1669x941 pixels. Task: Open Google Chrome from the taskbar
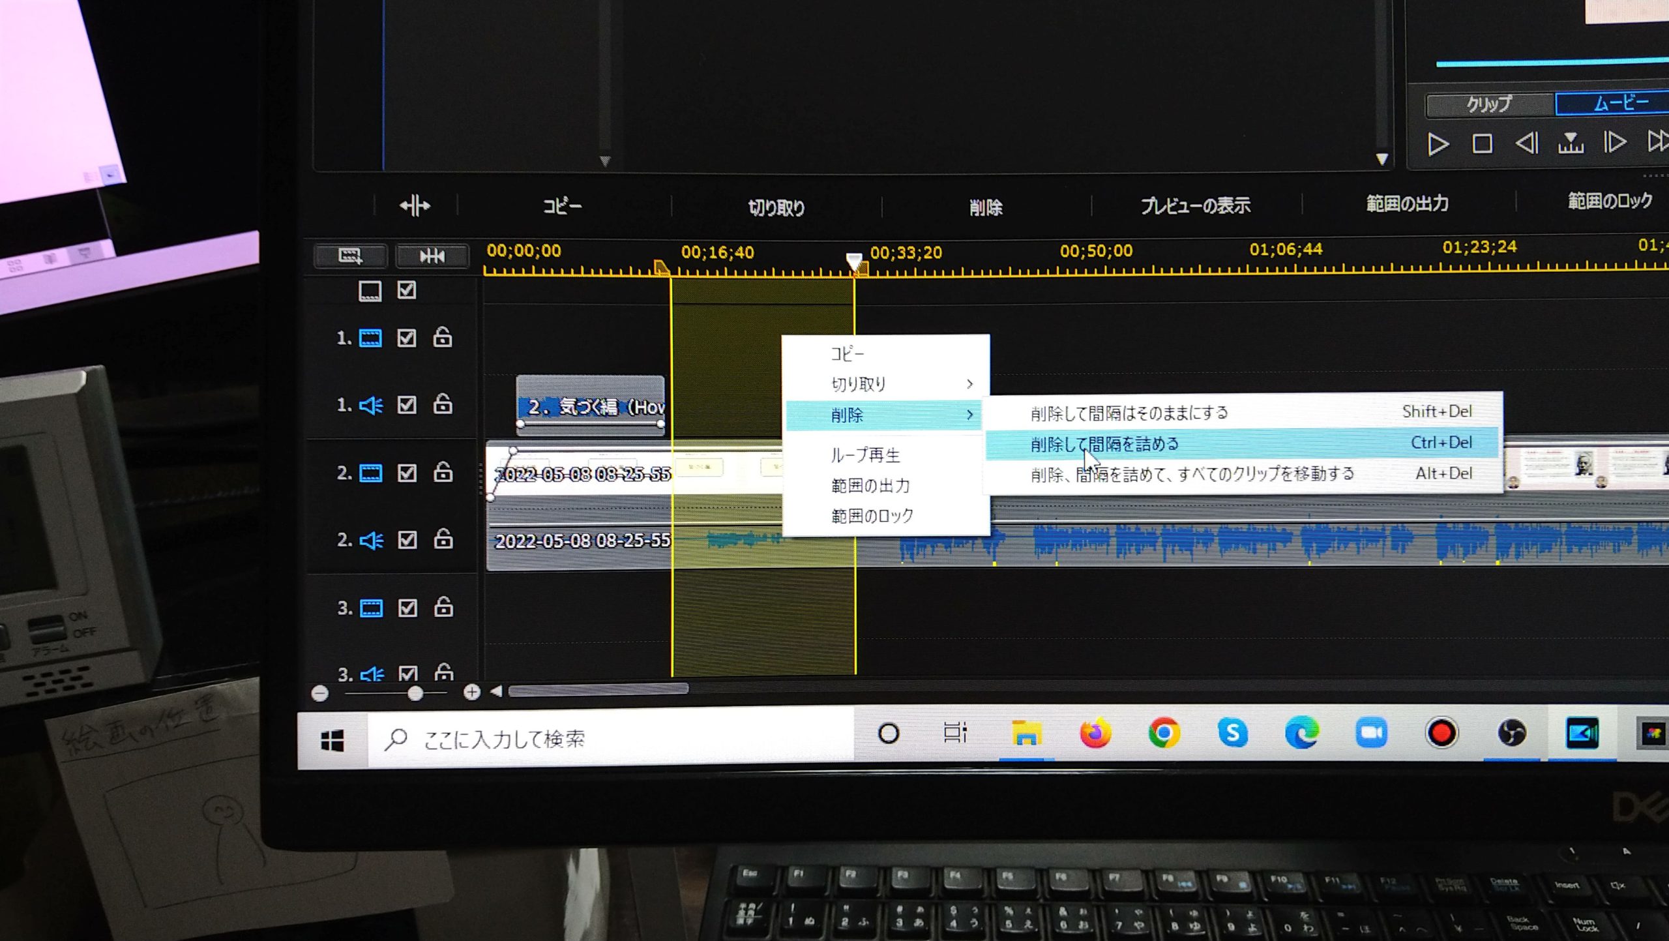coord(1164,734)
